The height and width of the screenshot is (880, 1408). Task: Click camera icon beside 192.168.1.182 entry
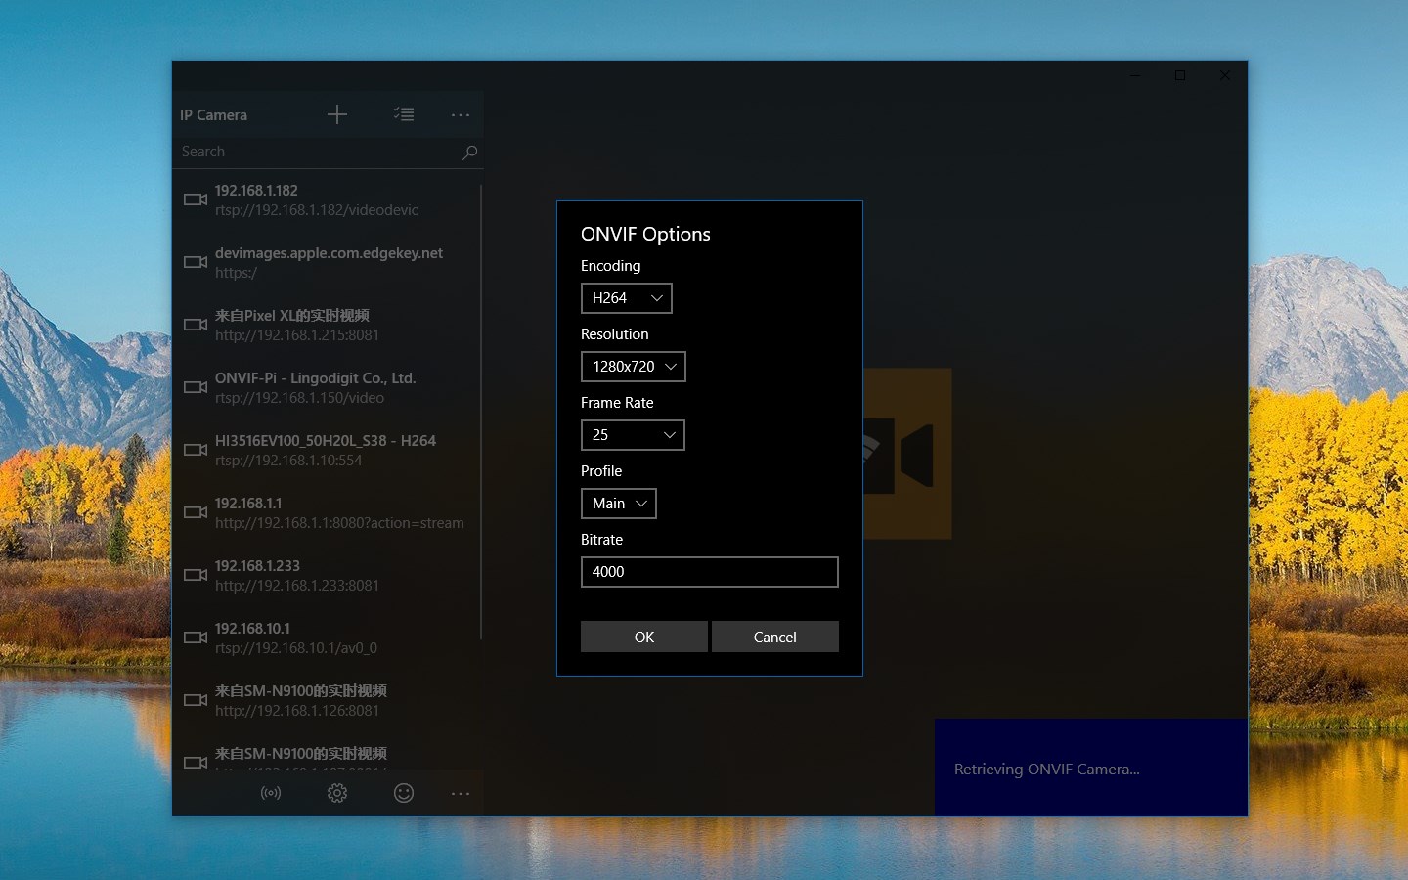point(195,199)
